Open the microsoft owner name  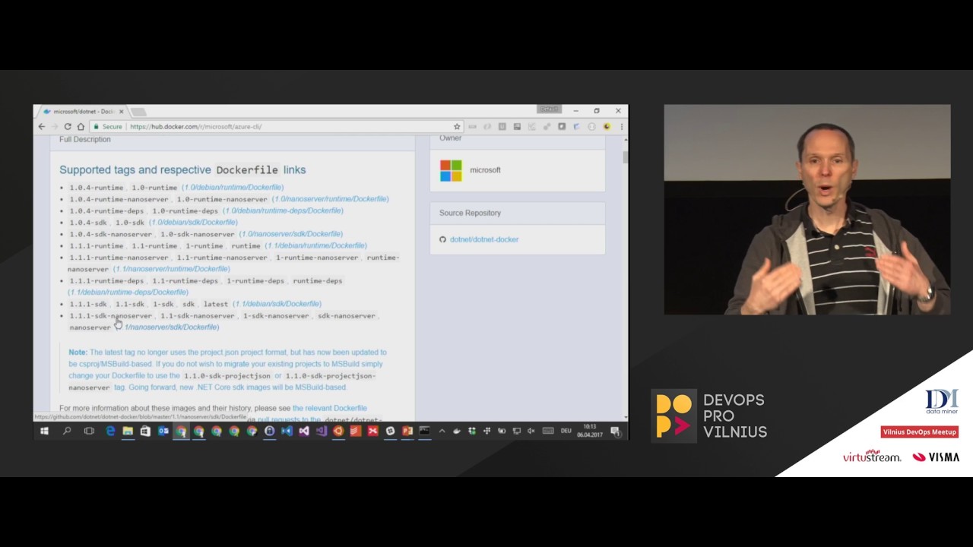click(x=485, y=170)
